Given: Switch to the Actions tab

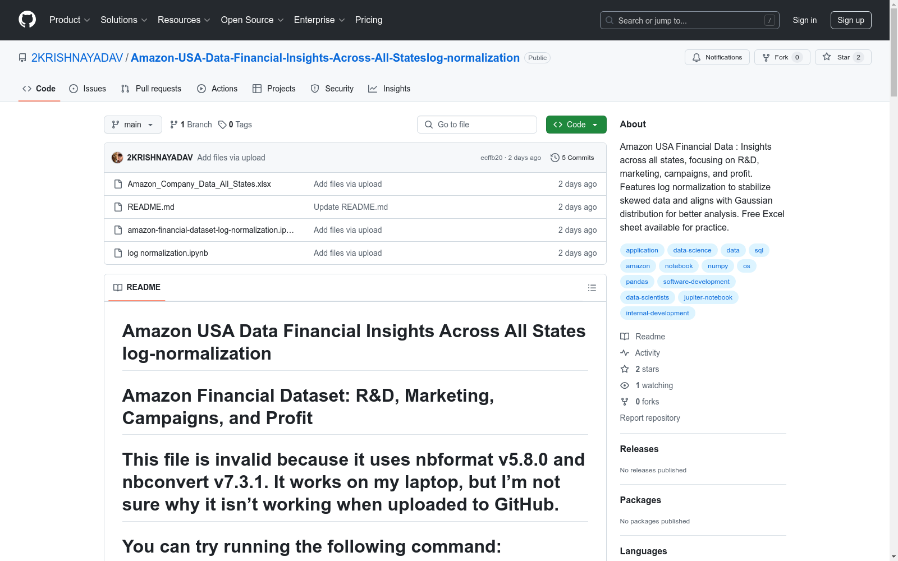Looking at the screenshot, I should pyautogui.click(x=217, y=89).
